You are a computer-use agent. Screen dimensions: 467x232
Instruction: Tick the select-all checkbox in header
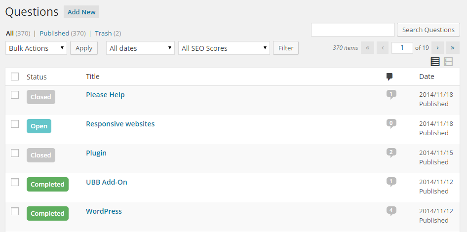15,77
